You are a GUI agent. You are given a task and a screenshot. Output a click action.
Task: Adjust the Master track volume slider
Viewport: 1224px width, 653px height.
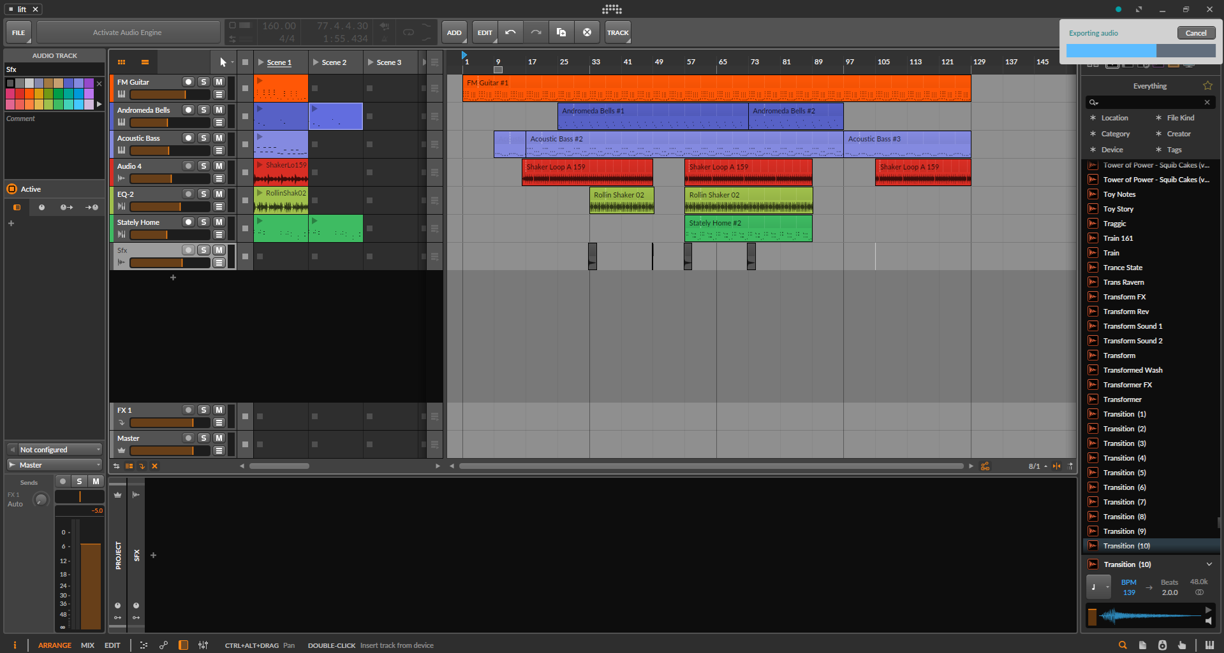[170, 450]
